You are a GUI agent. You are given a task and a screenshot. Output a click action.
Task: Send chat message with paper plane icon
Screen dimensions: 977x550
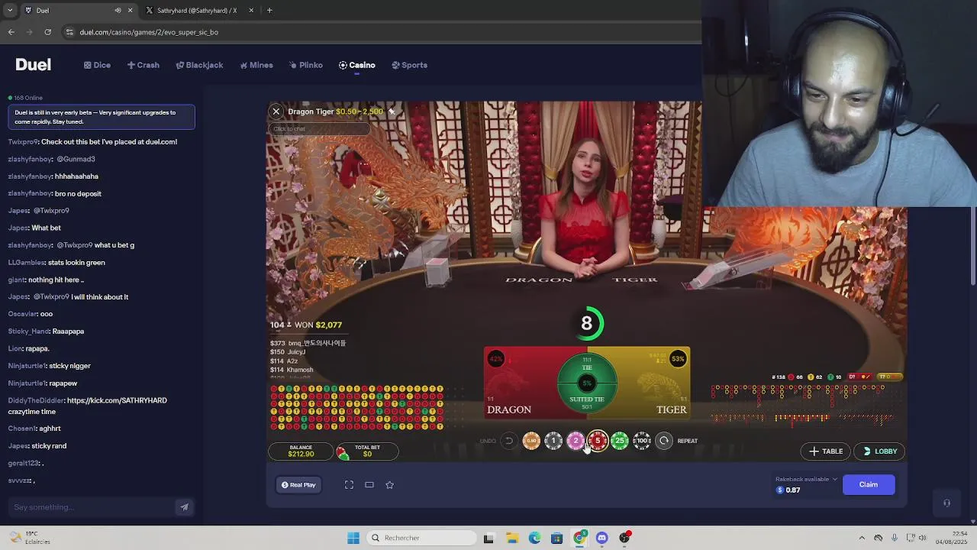click(184, 507)
